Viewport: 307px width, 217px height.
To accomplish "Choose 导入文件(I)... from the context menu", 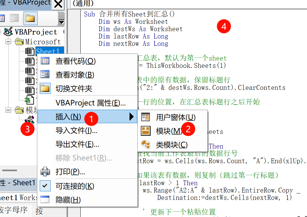I will click(x=87, y=131).
